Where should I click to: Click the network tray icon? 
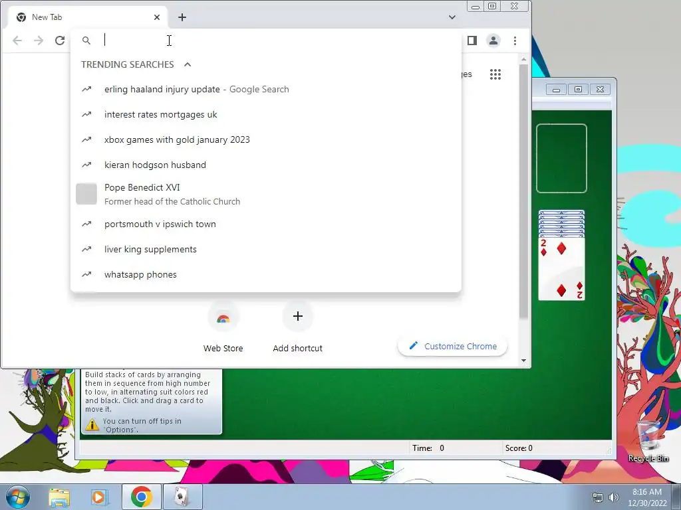tap(598, 497)
